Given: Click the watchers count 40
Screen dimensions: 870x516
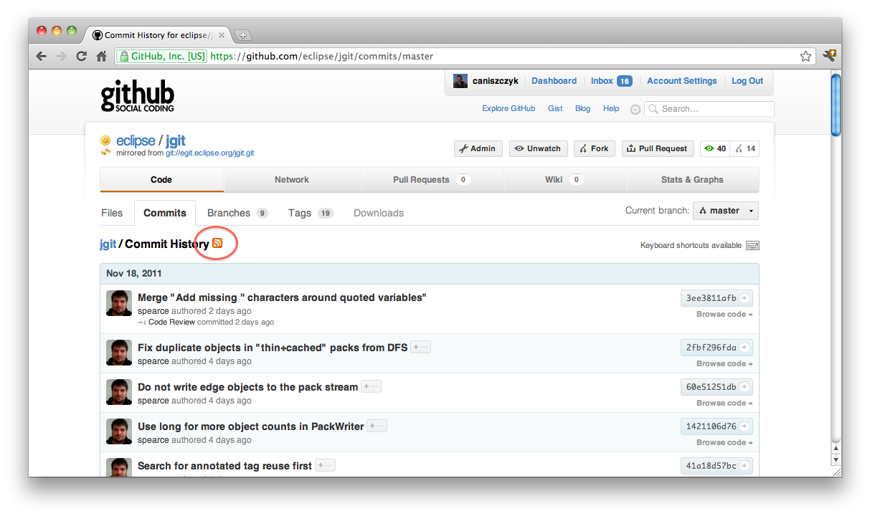Looking at the screenshot, I should pyautogui.click(x=715, y=148).
